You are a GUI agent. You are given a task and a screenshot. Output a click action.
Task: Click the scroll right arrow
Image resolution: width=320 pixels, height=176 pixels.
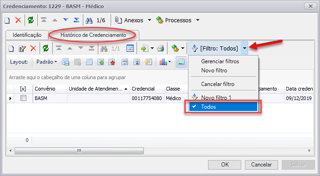point(310,151)
